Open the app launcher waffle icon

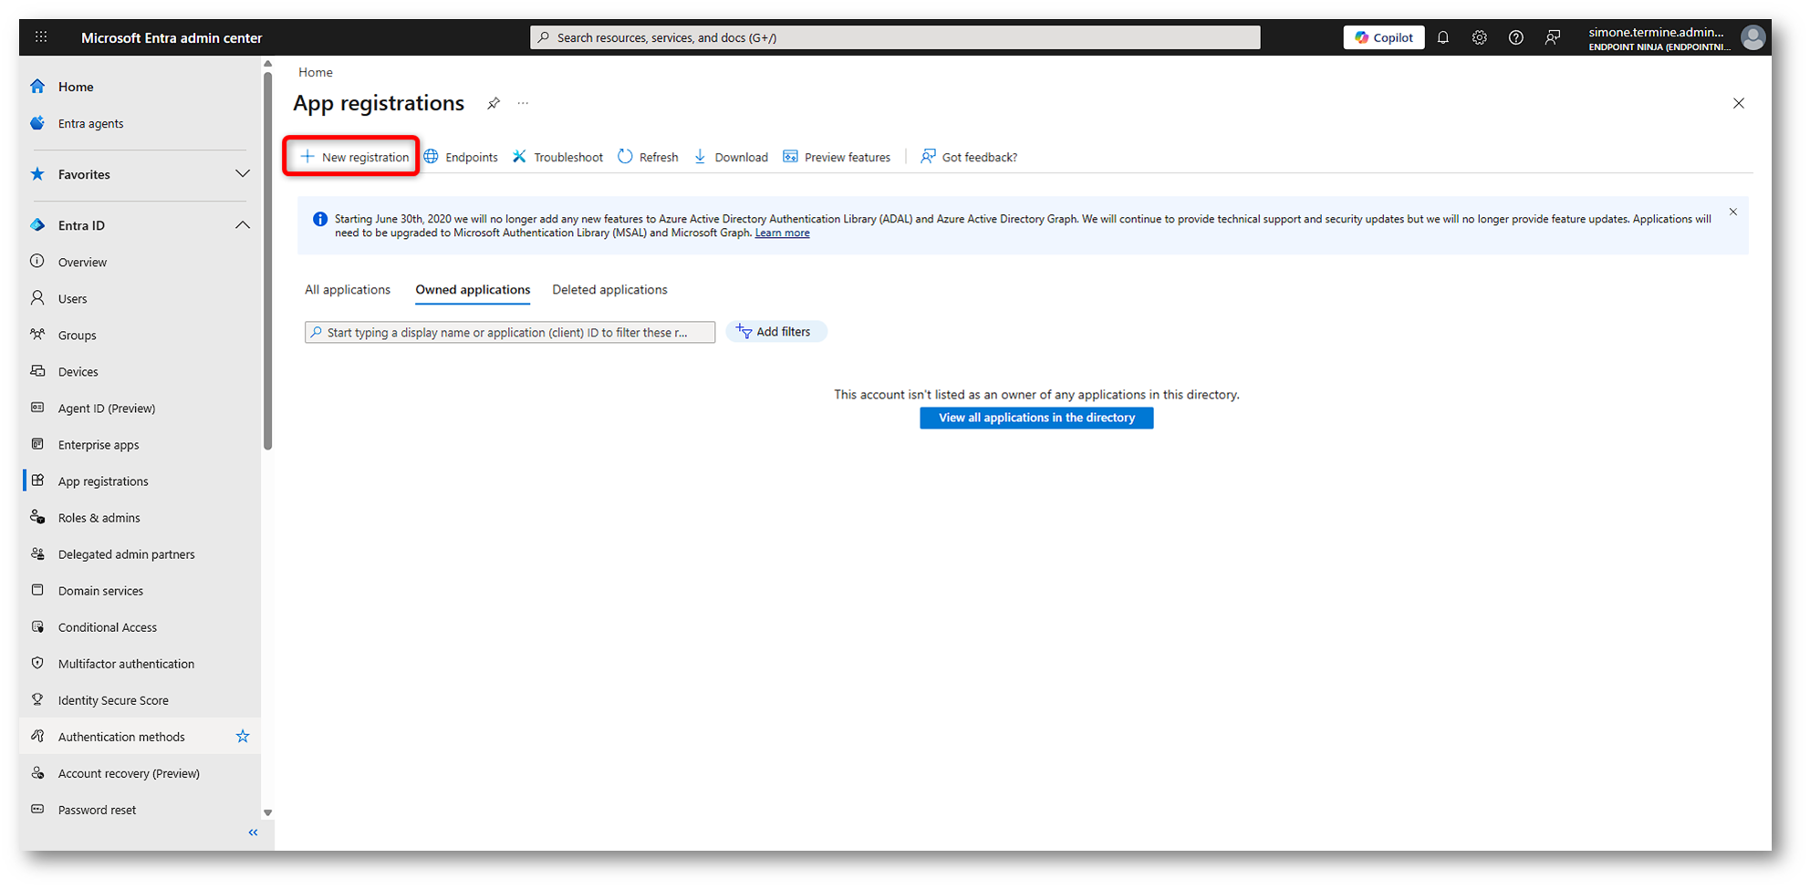click(41, 37)
